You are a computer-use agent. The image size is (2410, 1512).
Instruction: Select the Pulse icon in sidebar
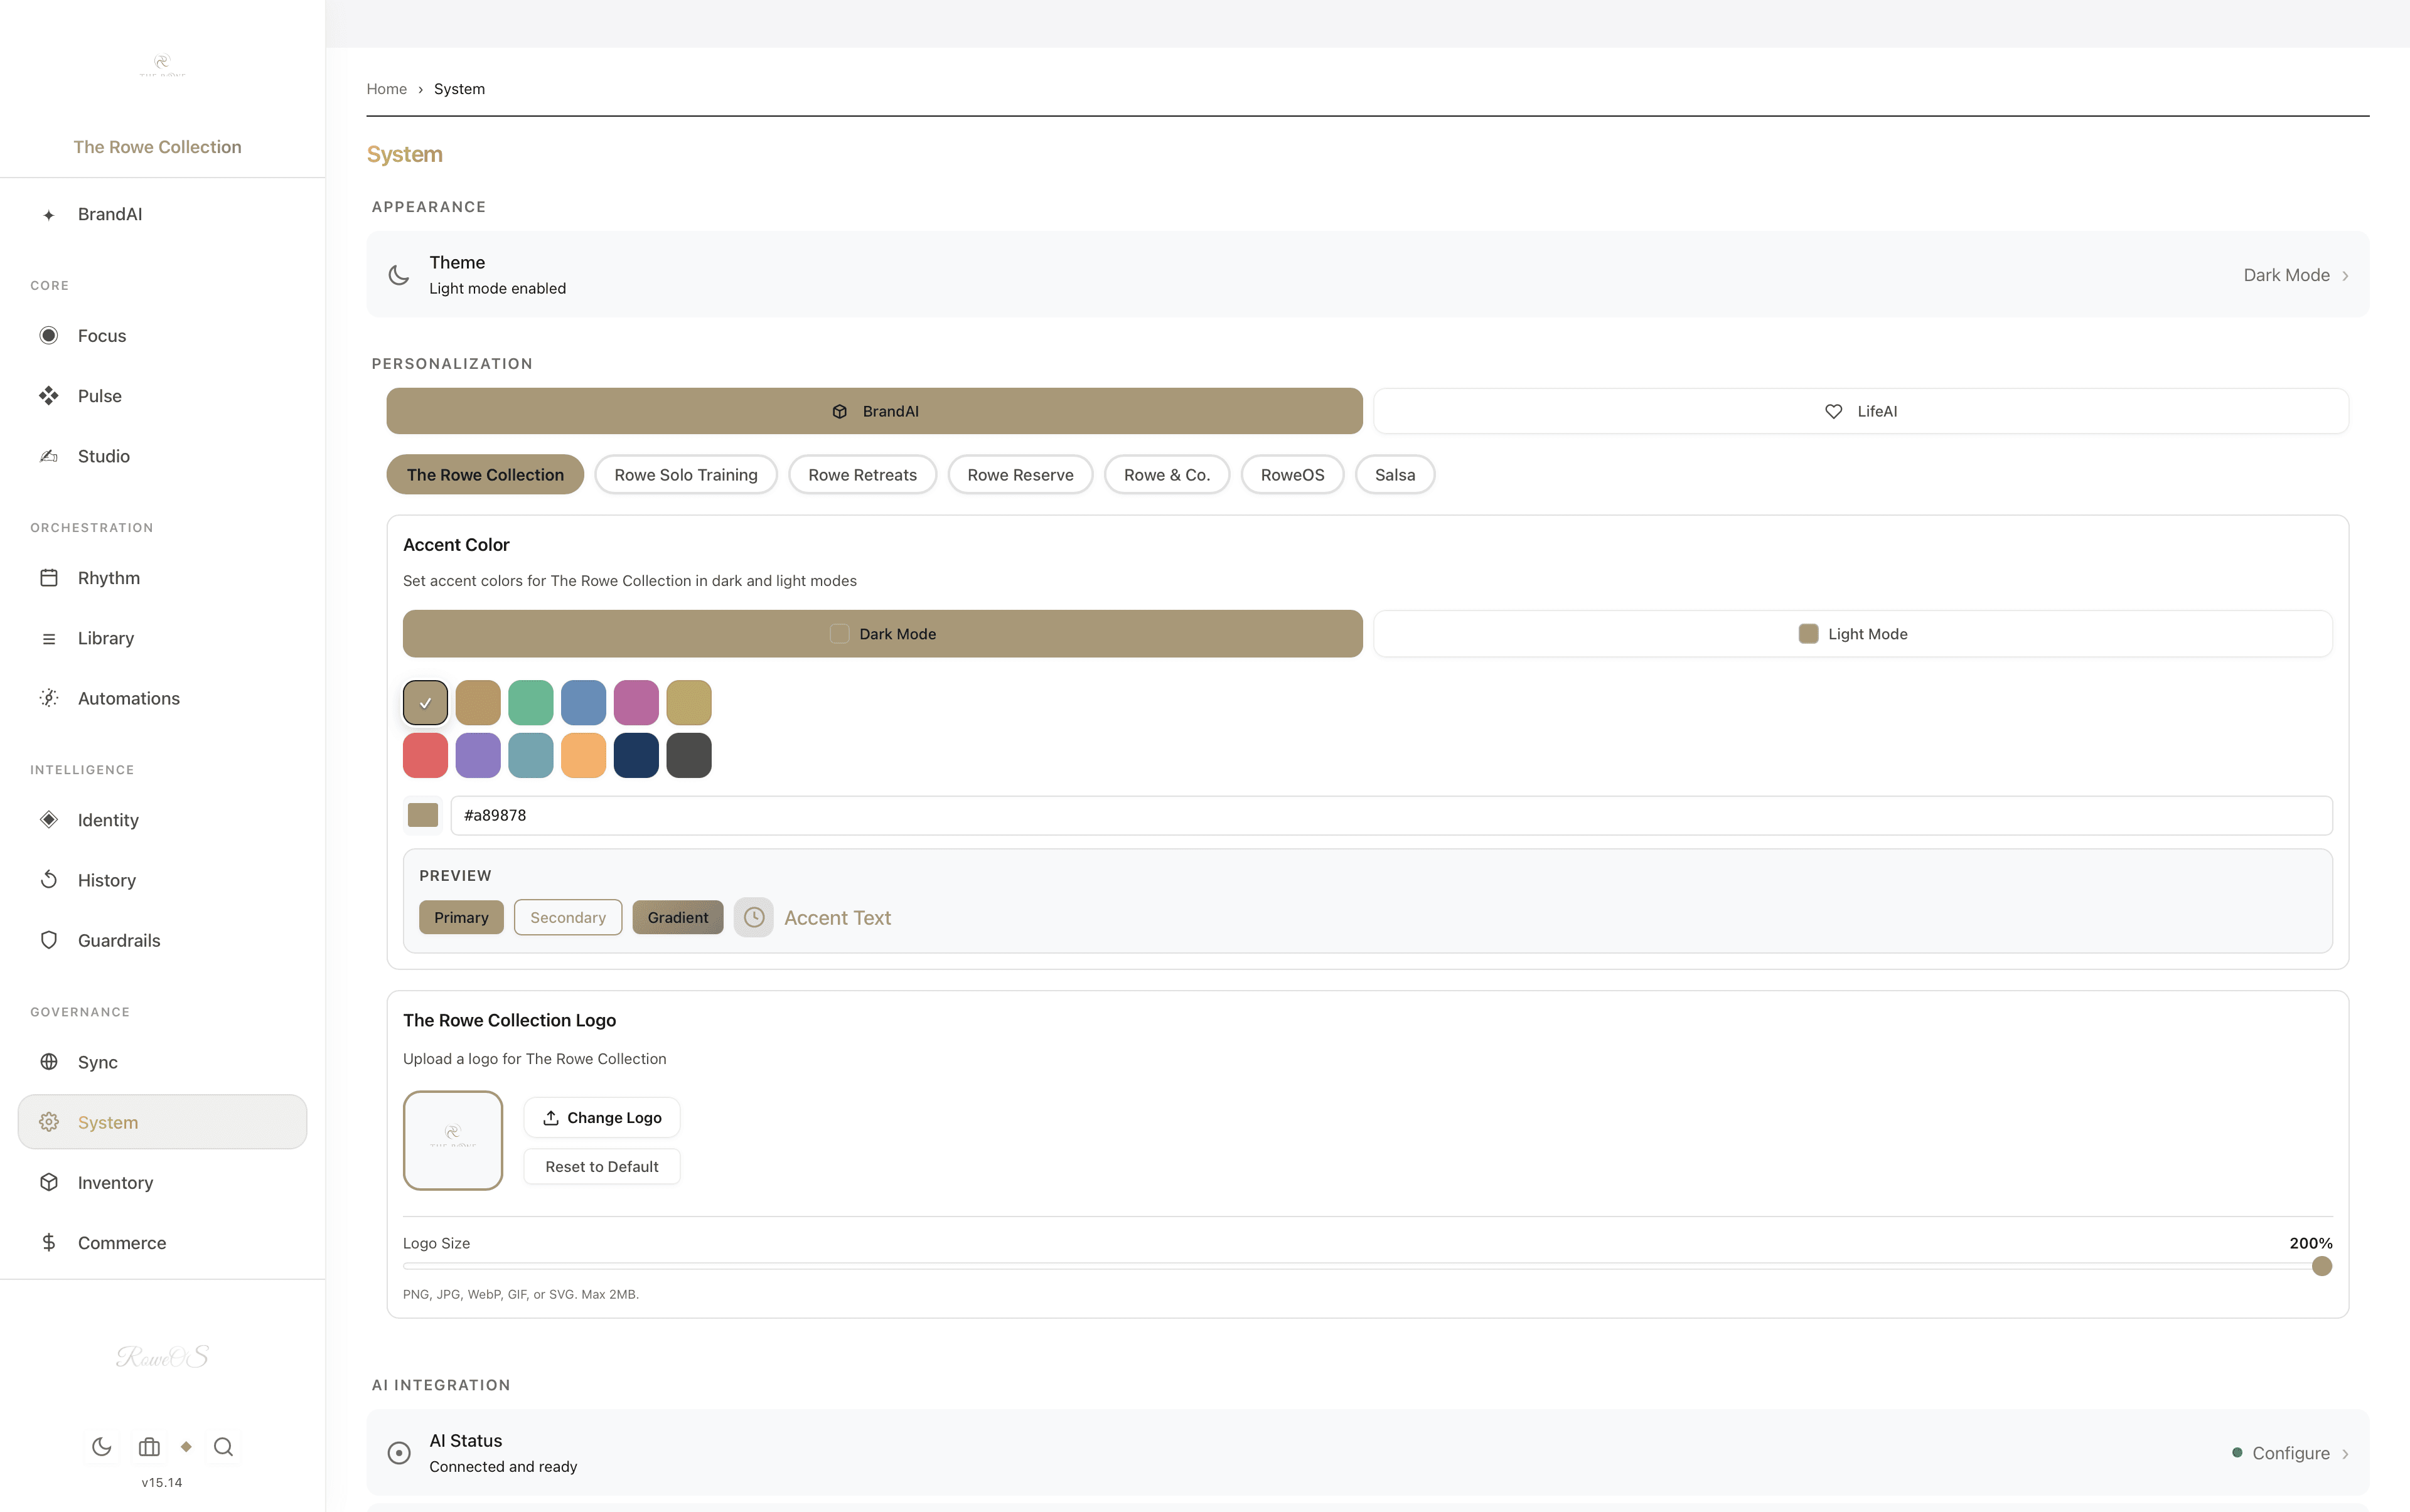coord(49,395)
